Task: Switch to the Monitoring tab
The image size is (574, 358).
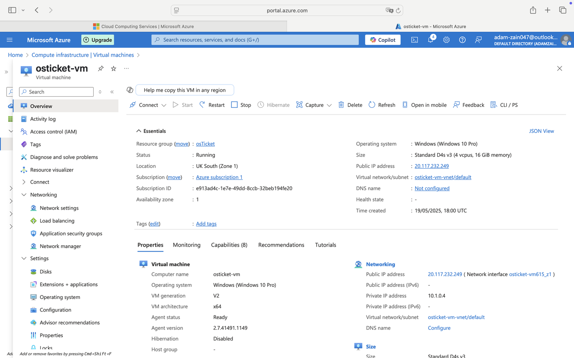Action: click(x=187, y=245)
